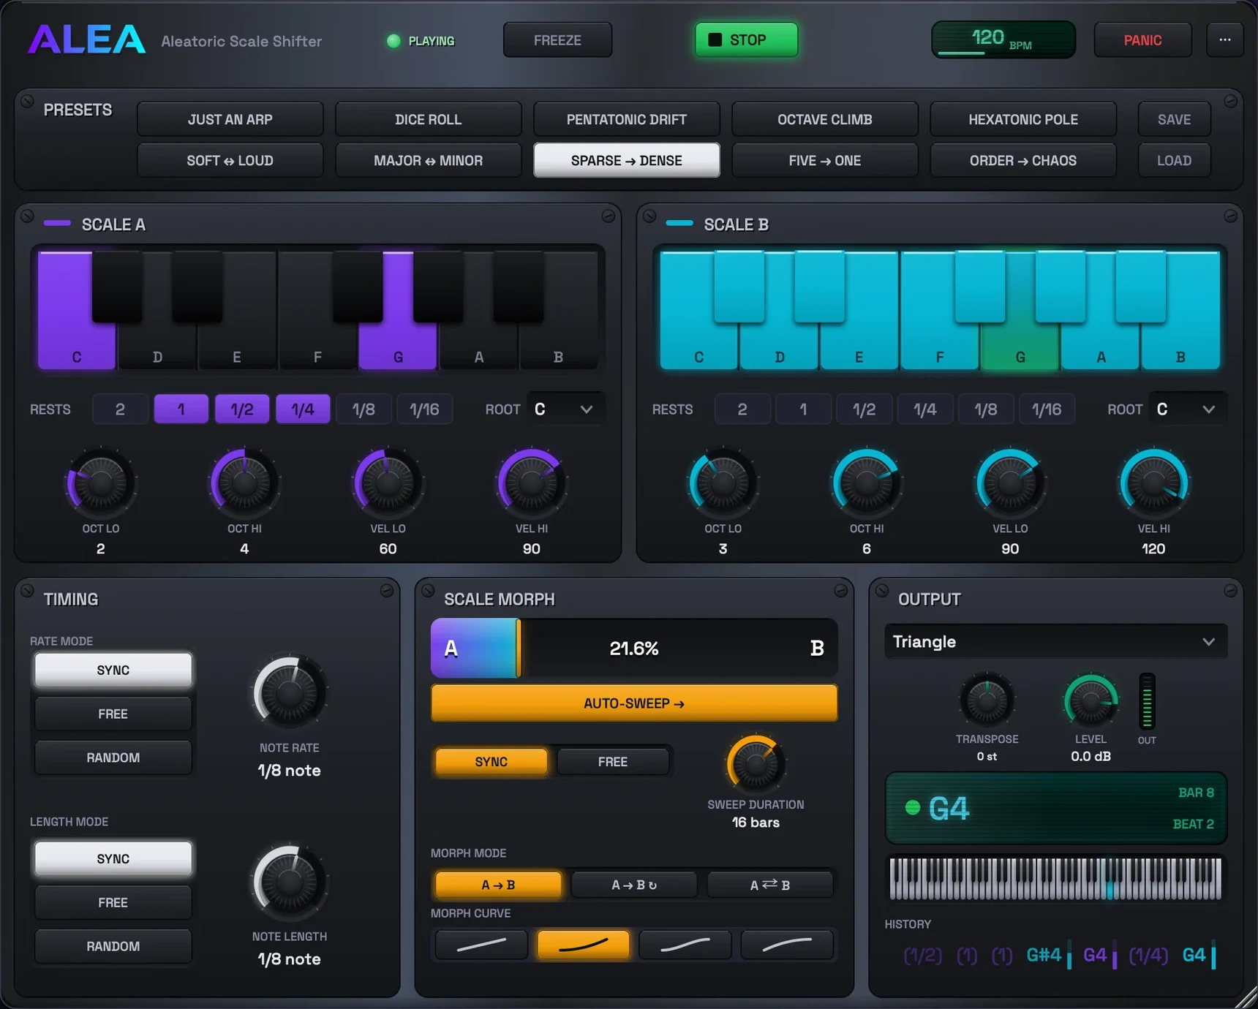Select the S-shaped morph curve icon
The image size is (1258, 1009).
(685, 945)
